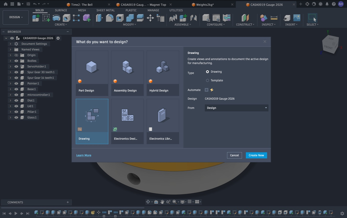Click the timeline settings gear
This screenshot has width=347, height=218.
point(342,213)
